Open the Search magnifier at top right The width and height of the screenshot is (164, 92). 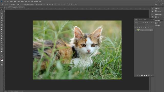tap(156, 4)
